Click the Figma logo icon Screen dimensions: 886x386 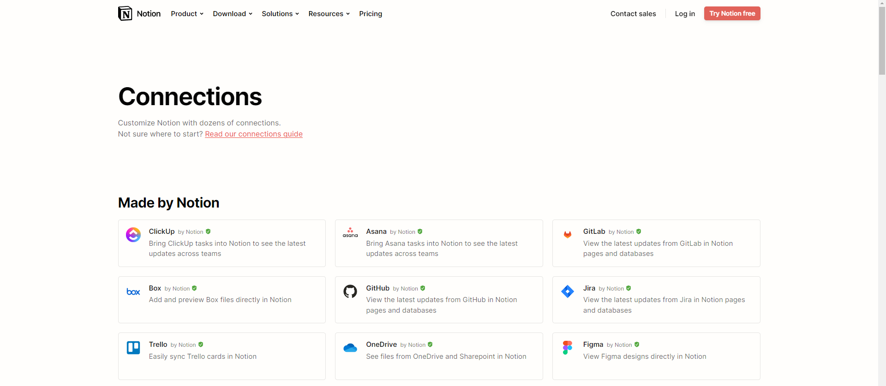pos(567,348)
